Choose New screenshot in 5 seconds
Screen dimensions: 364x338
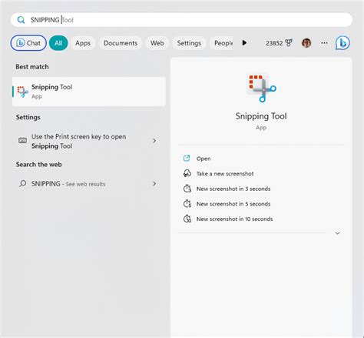coord(233,204)
